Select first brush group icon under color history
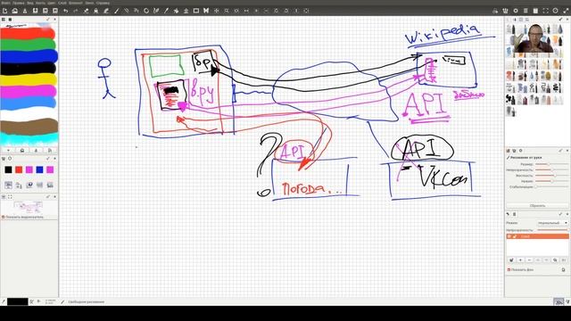Image resolution: width=571 pixels, height=321 pixels. [8, 185]
